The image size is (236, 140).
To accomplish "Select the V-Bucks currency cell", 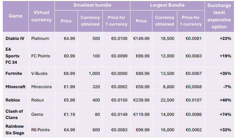I will (x=39, y=73).
